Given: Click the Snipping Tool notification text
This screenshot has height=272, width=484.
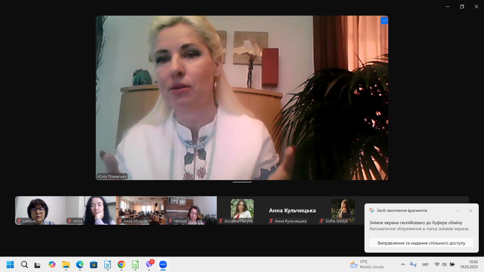Looking at the screenshot, I should [x=419, y=226].
